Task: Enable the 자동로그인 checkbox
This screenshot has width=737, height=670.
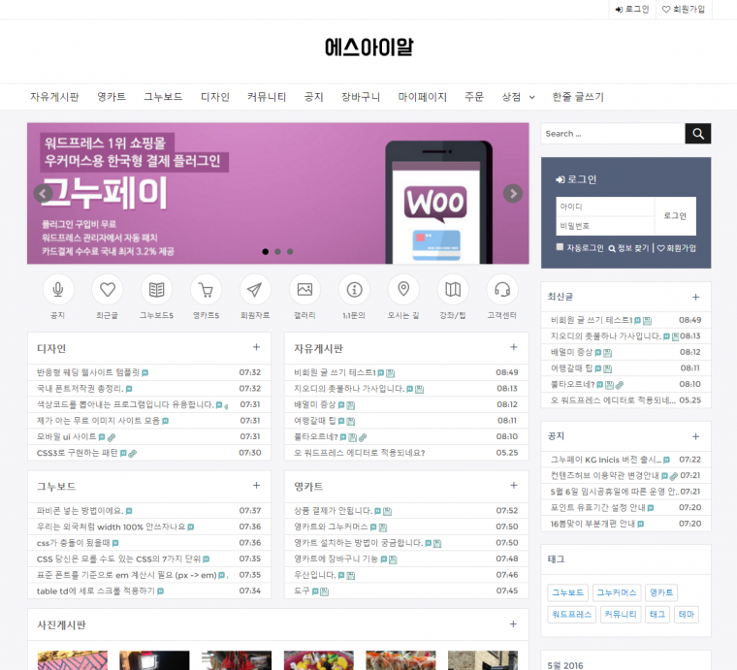Action: (560, 247)
